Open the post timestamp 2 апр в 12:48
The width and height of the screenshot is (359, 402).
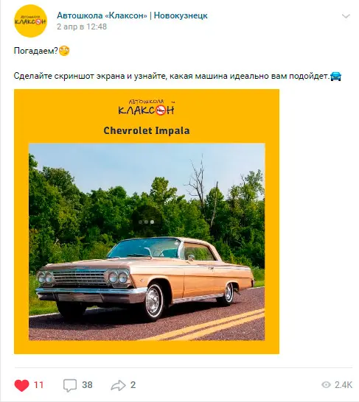(82, 27)
